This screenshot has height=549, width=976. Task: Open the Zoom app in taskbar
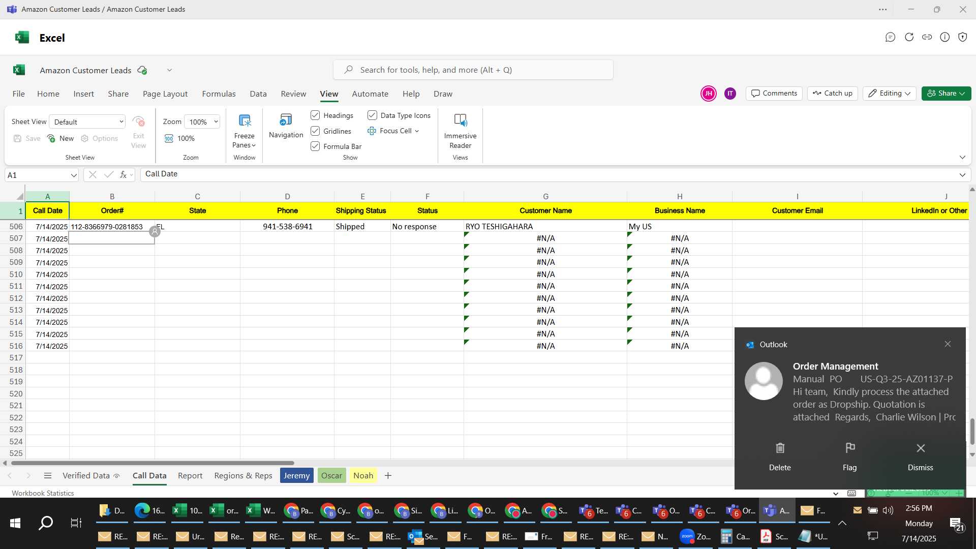click(695, 536)
